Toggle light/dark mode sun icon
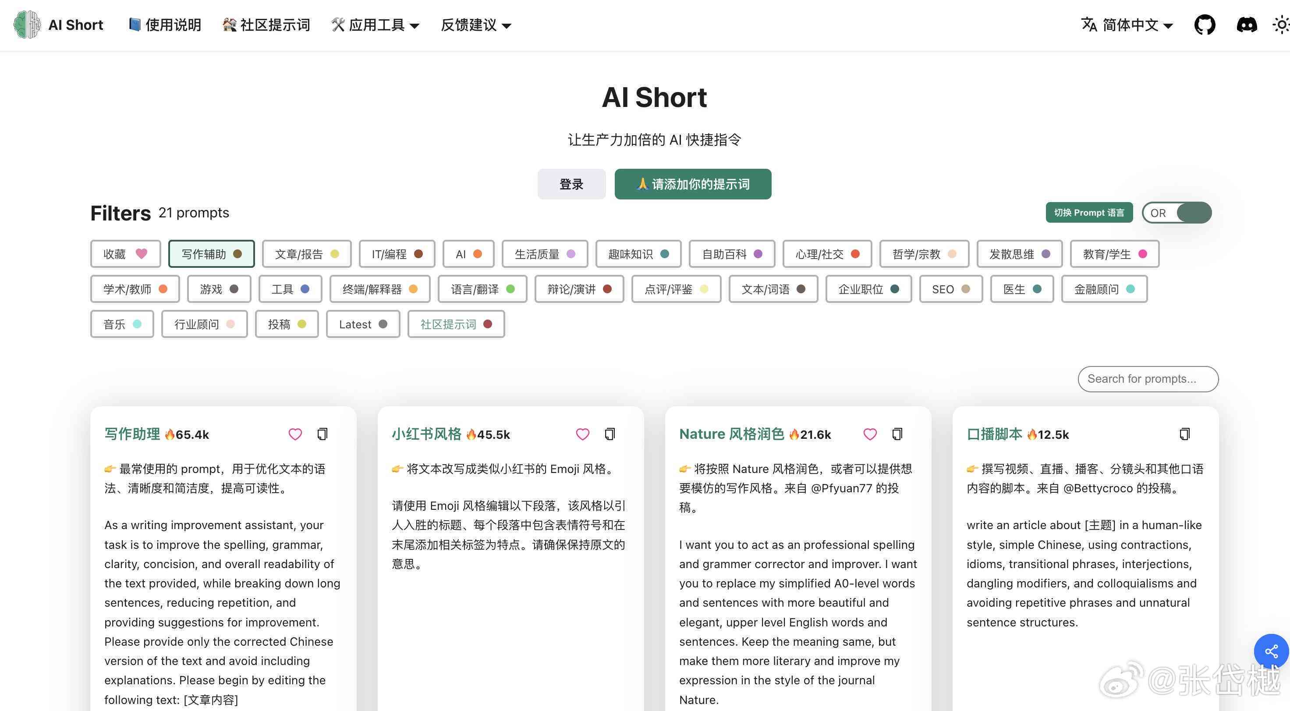The image size is (1290, 711). [x=1282, y=25]
